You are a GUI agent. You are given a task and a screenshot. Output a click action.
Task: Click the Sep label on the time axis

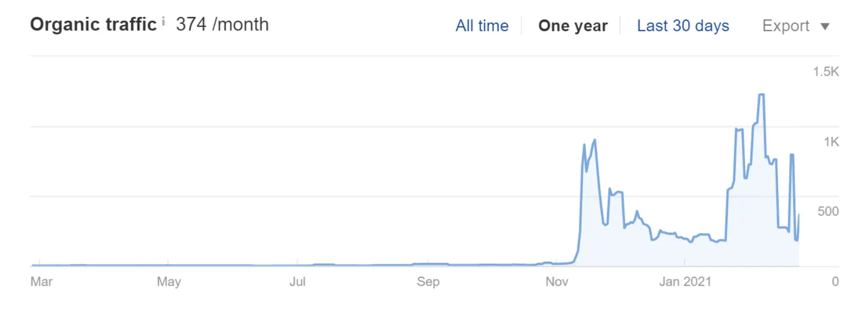coord(428,282)
